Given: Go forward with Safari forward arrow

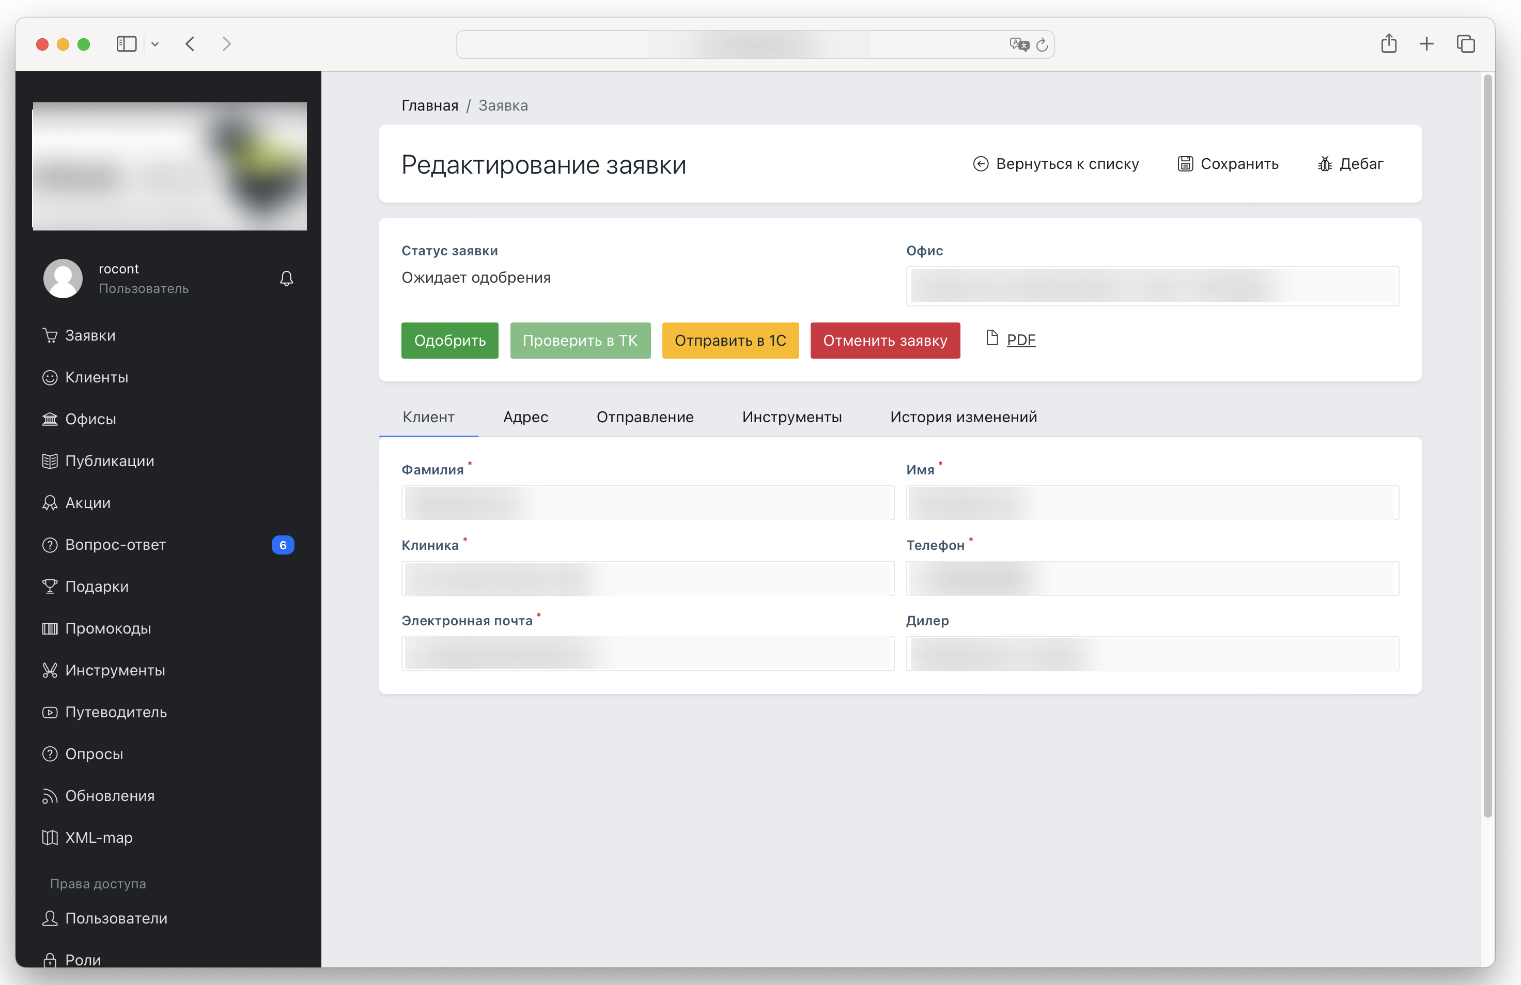Looking at the screenshot, I should 226,44.
